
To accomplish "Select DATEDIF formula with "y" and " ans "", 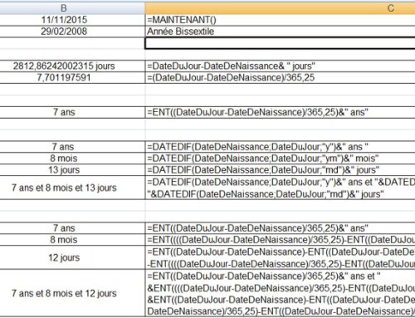I will click(x=280, y=147).
